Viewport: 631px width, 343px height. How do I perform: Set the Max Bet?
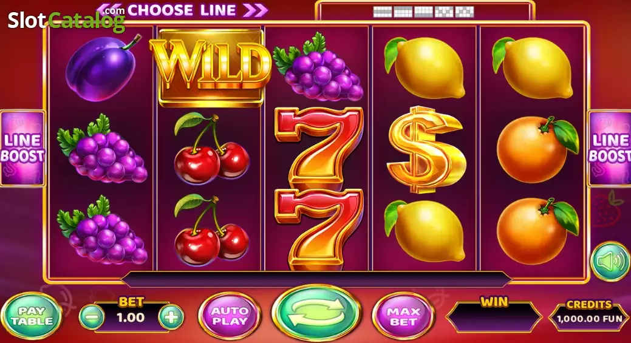click(403, 316)
